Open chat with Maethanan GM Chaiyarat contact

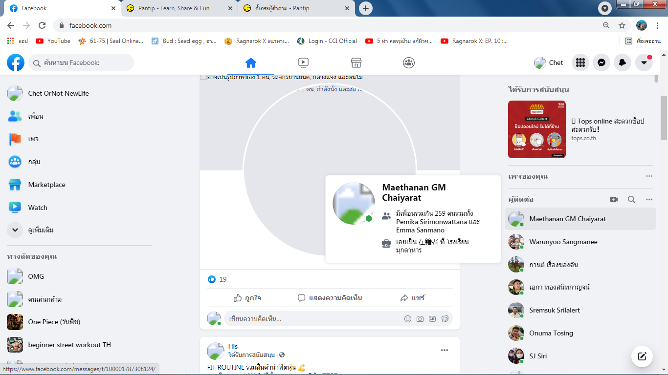(x=580, y=219)
